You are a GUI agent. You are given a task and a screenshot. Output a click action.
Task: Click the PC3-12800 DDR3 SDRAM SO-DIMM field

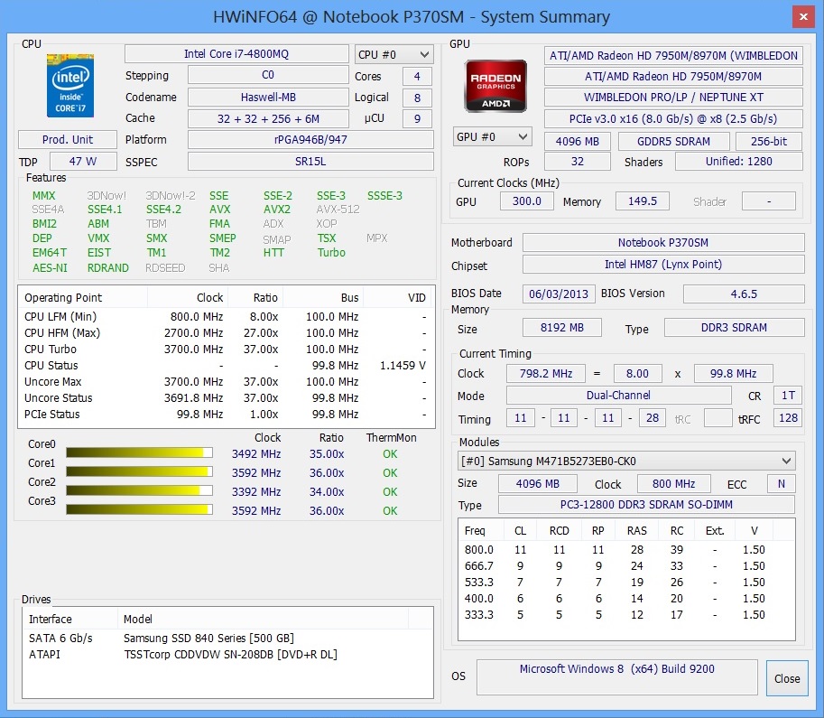[x=646, y=505]
